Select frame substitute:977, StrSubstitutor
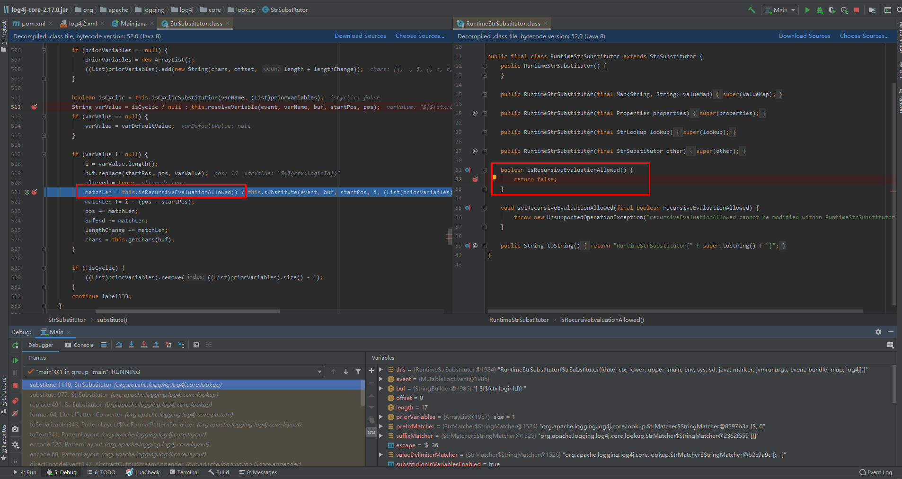Screen dimensions: 902x479 coord(192,395)
